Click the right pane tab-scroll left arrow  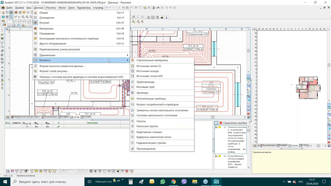coord(258,145)
